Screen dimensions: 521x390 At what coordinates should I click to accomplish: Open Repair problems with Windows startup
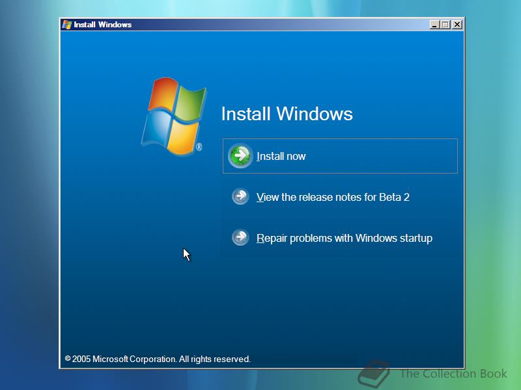[x=345, y=238]
